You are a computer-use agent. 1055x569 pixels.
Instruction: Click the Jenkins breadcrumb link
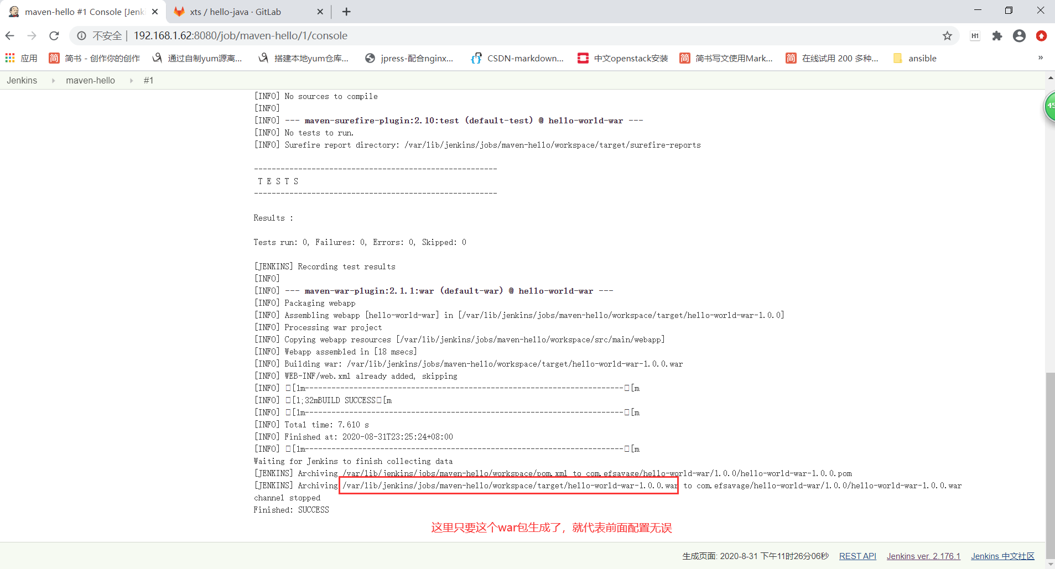coord(22,80)
